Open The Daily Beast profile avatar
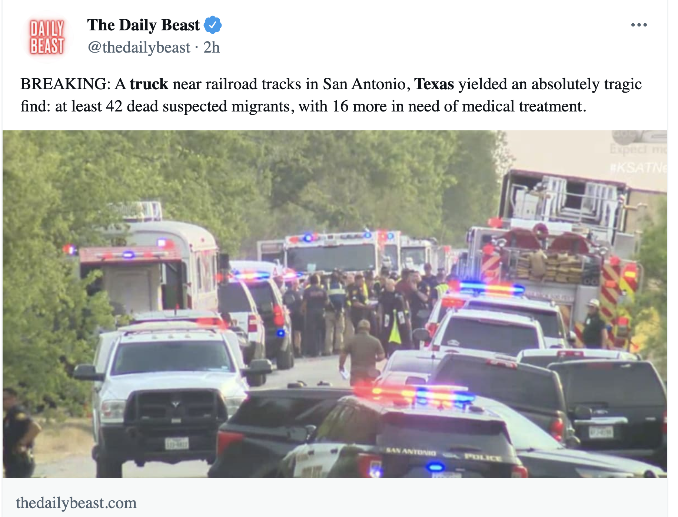678x517 pixels. 47,37
